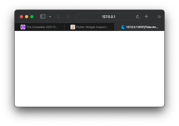
Task: Show the Safari sidebar
Action: 43,17
